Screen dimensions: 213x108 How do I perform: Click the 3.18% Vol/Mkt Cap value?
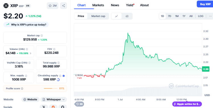(x=19, y=66)
